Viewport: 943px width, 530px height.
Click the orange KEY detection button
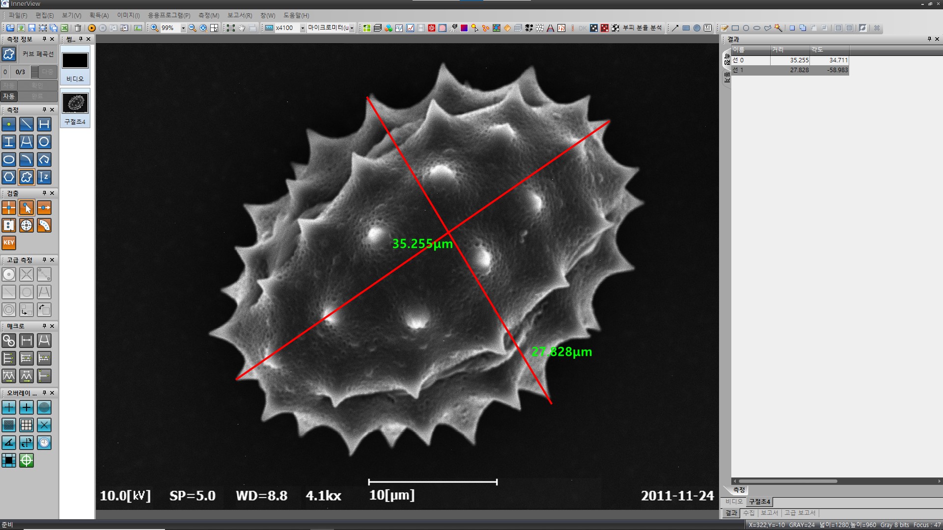pyautogui.click(x=9, y=243)
